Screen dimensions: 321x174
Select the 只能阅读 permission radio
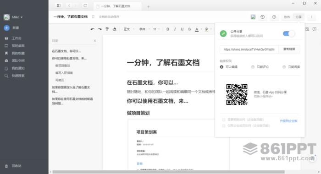(284, 67)
